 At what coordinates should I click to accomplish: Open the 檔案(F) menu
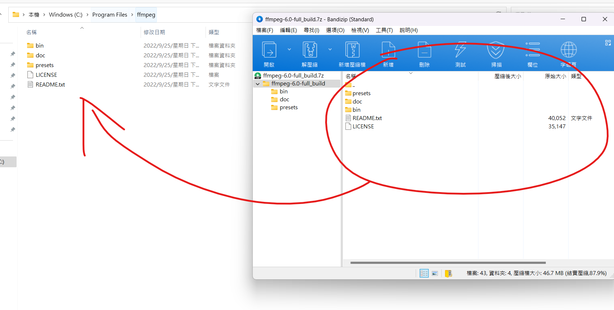[265, 30]
